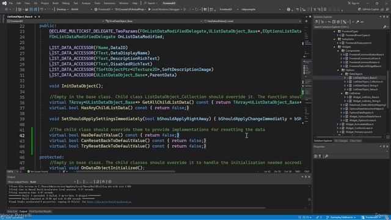Open the Show output from Build dropdown
391x220 pixels.
click(53, 182)
